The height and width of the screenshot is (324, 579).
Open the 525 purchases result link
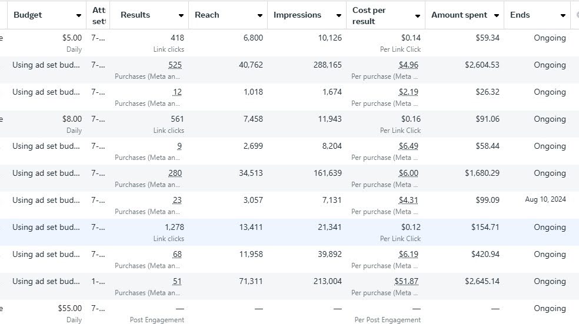click(x=175, y=65)
